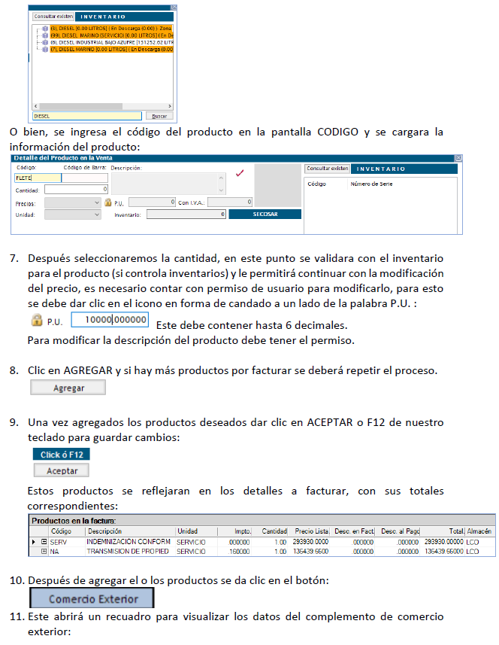Expand the NA product row

(x=44, y=551)
